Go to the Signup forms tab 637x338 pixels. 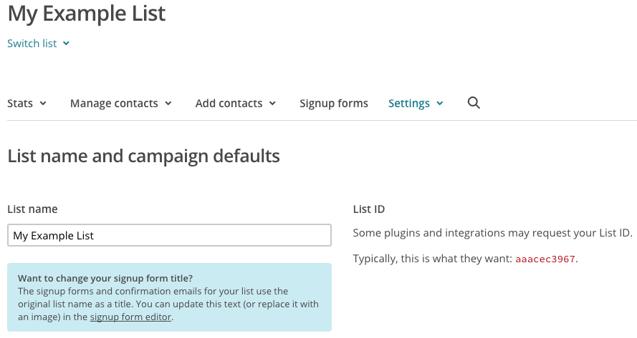[334, 104]
